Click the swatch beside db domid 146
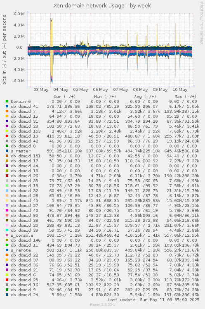The width and height of the screenshot is (205, 309). coord(7,240)
